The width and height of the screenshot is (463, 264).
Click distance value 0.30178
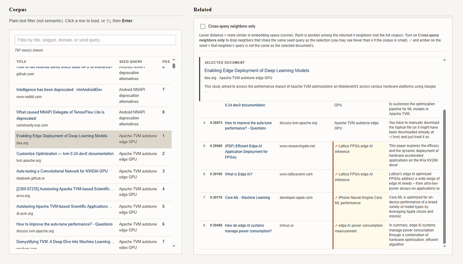[216, 198]
